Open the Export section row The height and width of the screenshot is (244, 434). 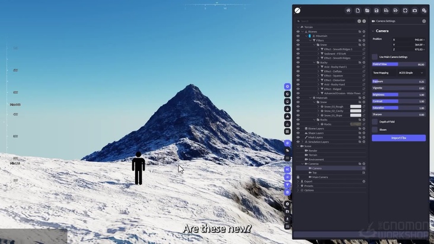pos(331,182)
